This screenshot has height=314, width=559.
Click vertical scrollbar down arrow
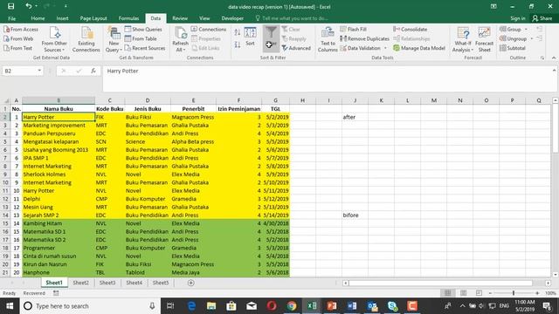tap(556, 275)
